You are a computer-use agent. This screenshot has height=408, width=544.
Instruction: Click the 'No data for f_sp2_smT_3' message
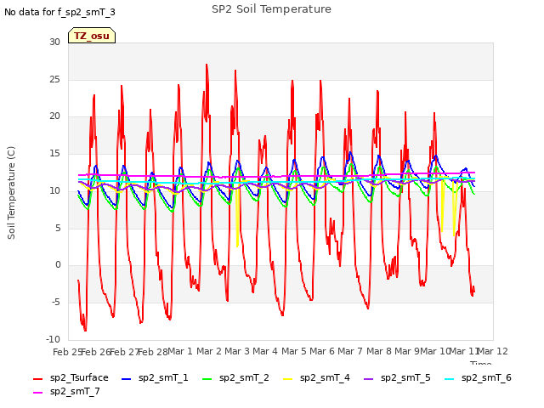(59, 12)
